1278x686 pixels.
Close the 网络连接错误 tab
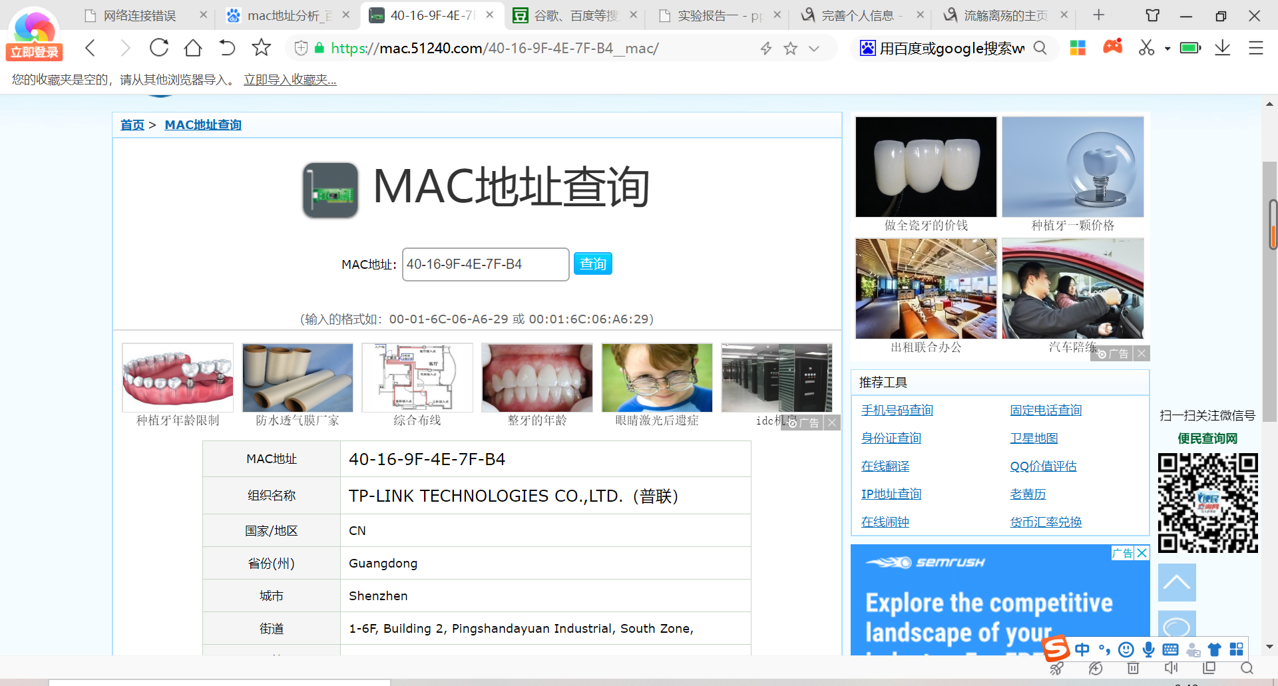tap(204, 15)
